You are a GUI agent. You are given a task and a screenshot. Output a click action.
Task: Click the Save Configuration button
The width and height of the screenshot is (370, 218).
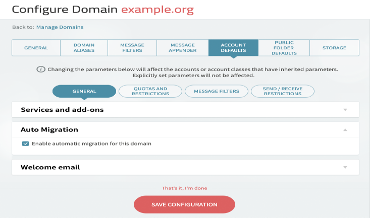coord(184,204)
